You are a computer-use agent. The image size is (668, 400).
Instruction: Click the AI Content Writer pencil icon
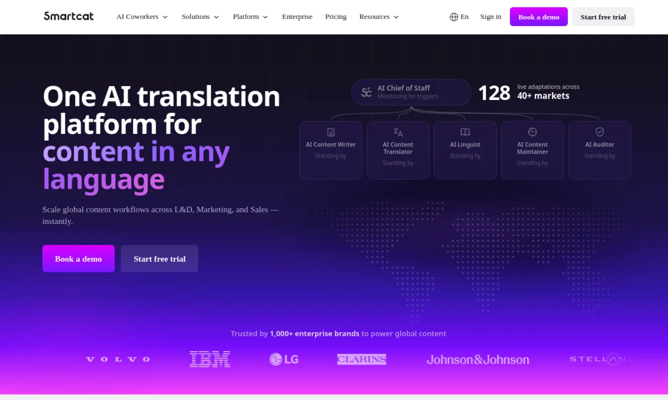[331, 132]
